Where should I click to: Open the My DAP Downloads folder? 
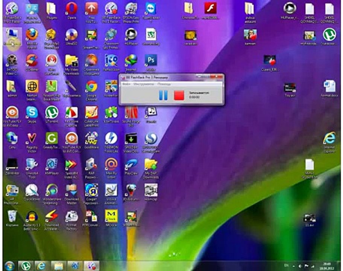[151, 168]
